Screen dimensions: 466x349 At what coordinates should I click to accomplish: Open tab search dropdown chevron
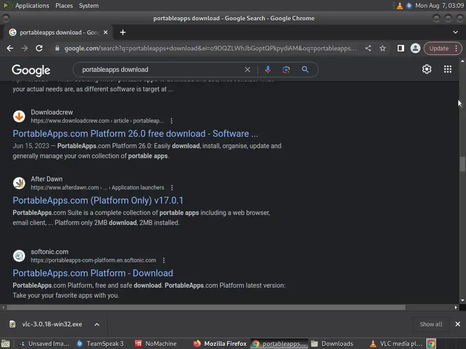tap(455, 32)
